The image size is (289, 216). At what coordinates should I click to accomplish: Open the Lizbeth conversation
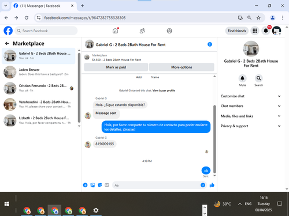tap(39, 120)
